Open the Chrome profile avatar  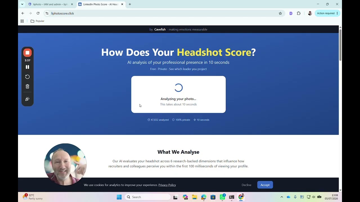point(310,13)
